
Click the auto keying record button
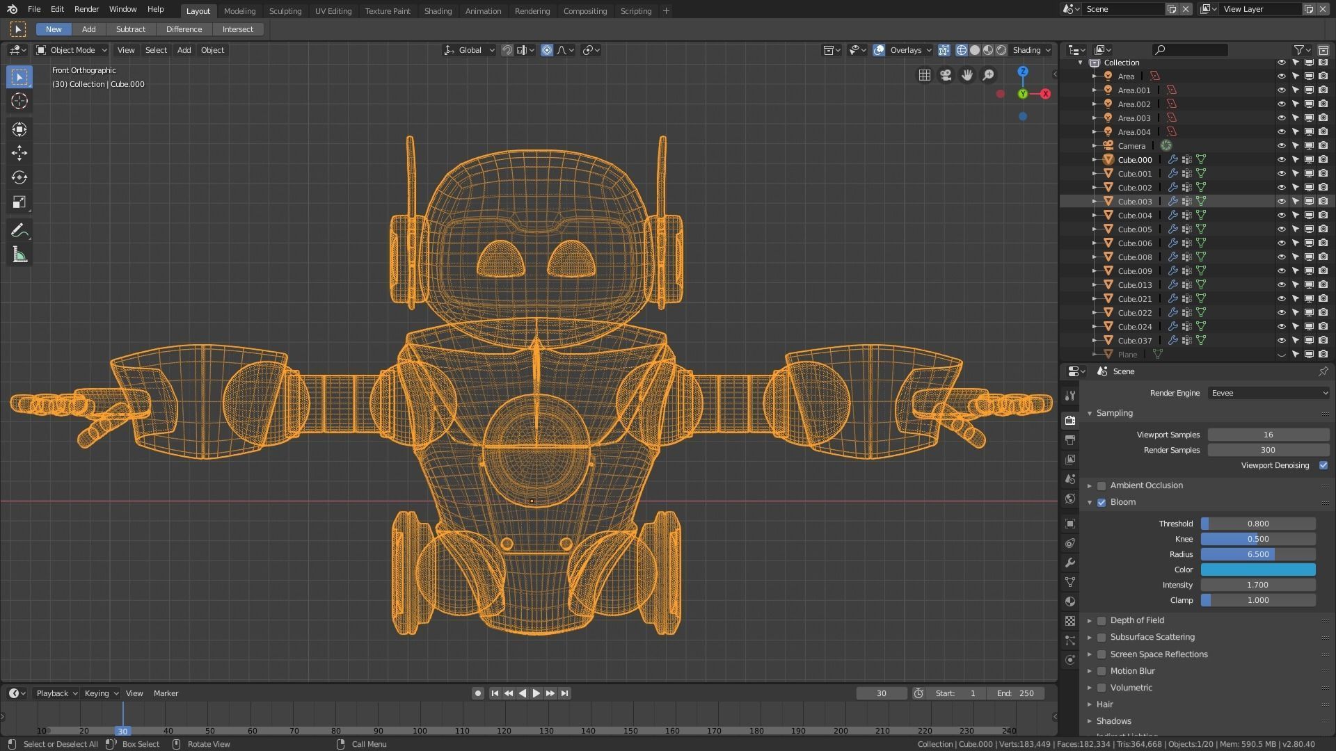pyautogui.click(x=477, y=694)
